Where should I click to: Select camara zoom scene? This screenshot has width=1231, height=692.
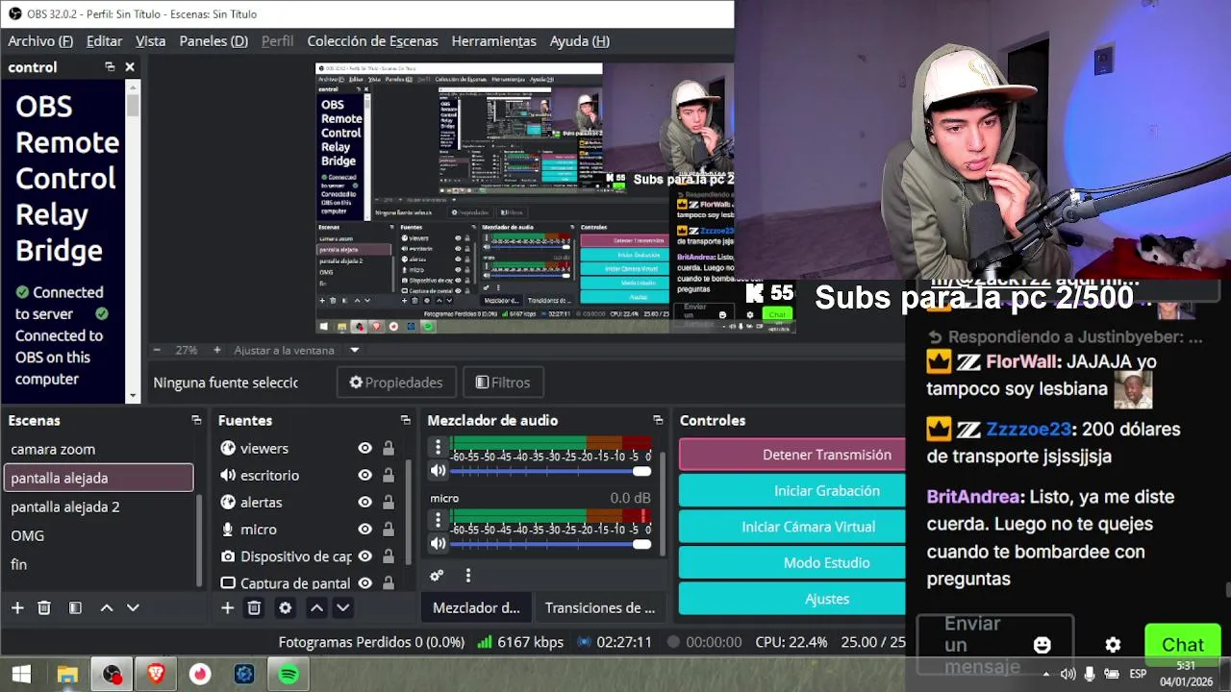[x=98, y=449]
